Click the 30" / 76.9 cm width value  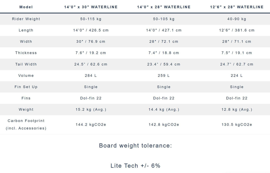pos(91,42)
